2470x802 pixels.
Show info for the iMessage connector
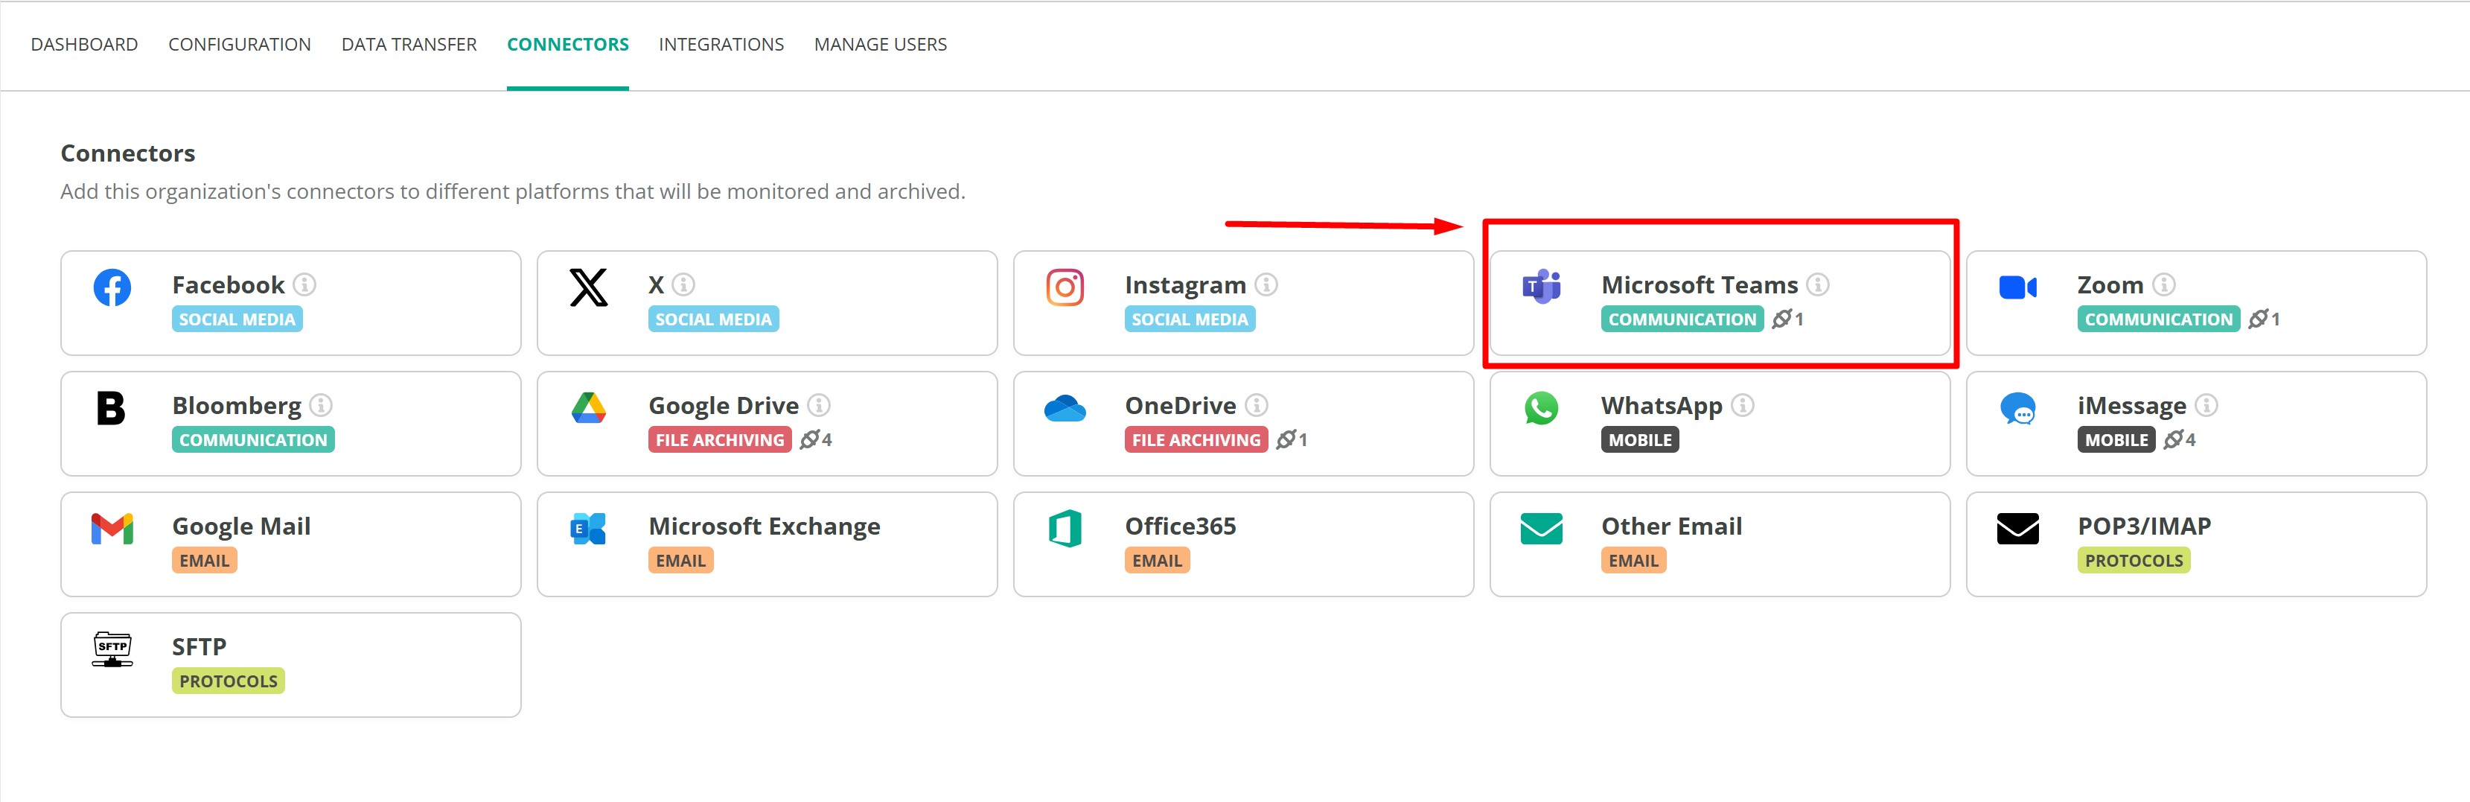[2206, 406]
